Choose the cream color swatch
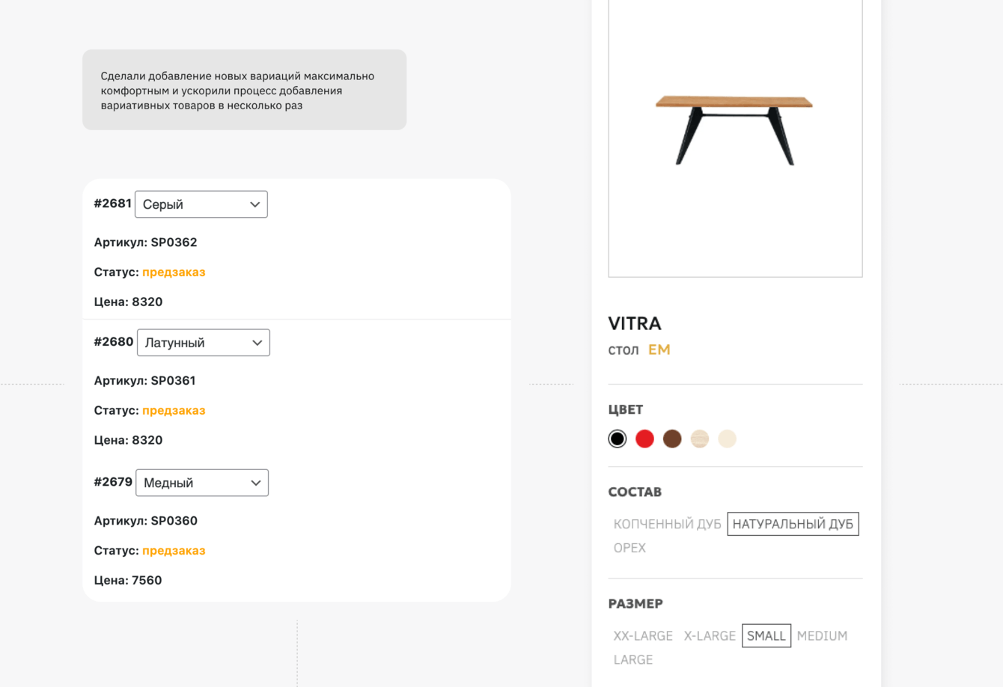The image size is (1003, 687). (x=727, y=439)
